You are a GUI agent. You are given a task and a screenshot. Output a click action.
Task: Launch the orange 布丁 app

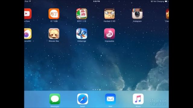[54, 14]
